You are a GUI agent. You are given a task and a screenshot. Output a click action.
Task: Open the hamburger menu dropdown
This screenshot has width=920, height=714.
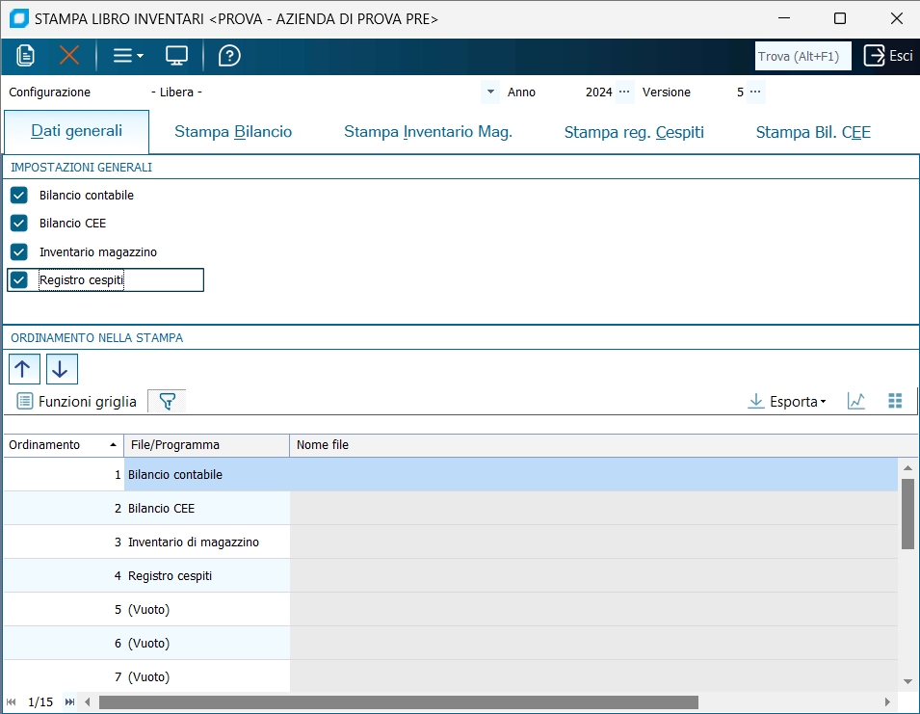(127, 56)
